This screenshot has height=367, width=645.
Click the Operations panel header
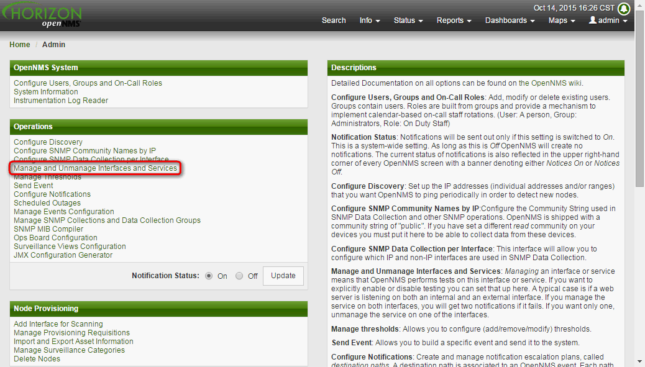[x=158, y=127]
